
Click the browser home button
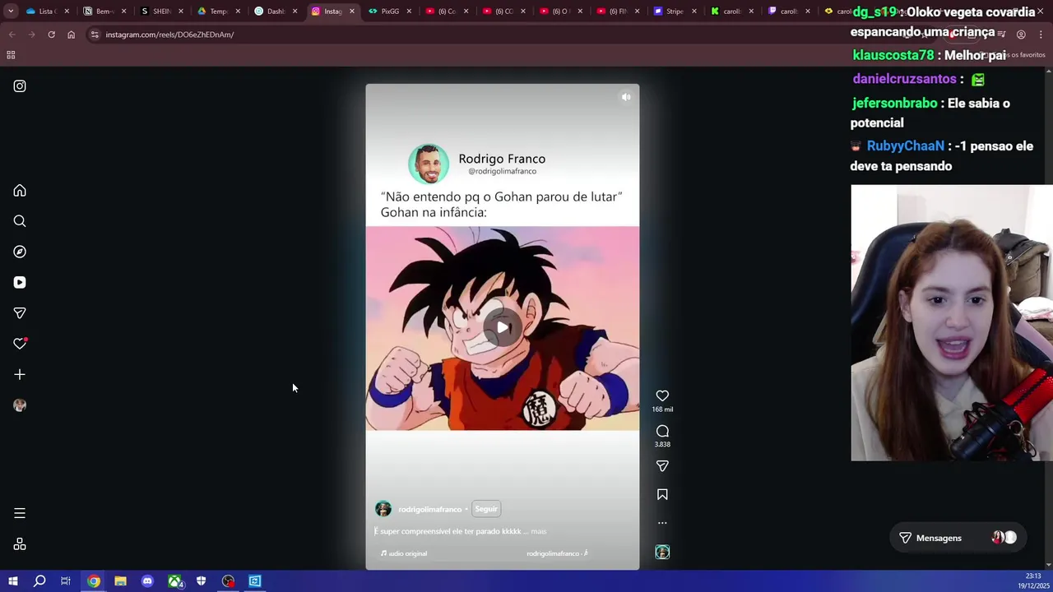(x=71, y=35)
